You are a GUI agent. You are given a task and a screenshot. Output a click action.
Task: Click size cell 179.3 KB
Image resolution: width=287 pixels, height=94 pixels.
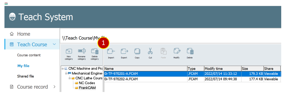tap(256, 74)
